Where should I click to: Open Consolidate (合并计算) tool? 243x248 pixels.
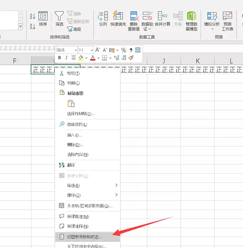[x=162, y=19]
